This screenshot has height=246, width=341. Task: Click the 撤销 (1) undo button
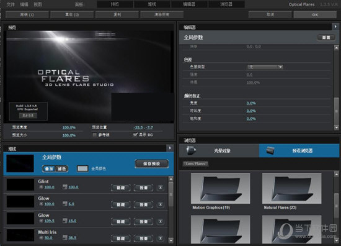[27, 15]
